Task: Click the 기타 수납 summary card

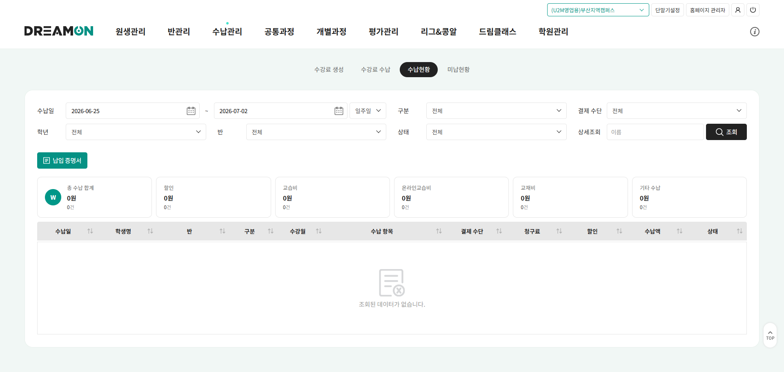Action: pos(689,197)
